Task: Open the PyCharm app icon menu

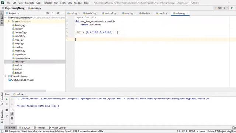Action: [x=3, y=3]
